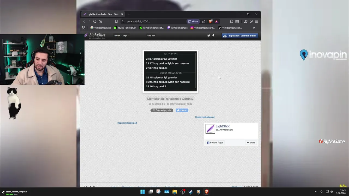Click the LightShot logo in site header
Image resolution: width=349 pixels, height=196 pixels.
(x=95, y=36)
